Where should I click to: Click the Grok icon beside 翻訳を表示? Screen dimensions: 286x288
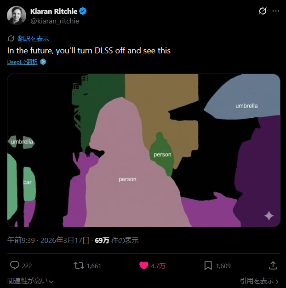pos(11,39)
